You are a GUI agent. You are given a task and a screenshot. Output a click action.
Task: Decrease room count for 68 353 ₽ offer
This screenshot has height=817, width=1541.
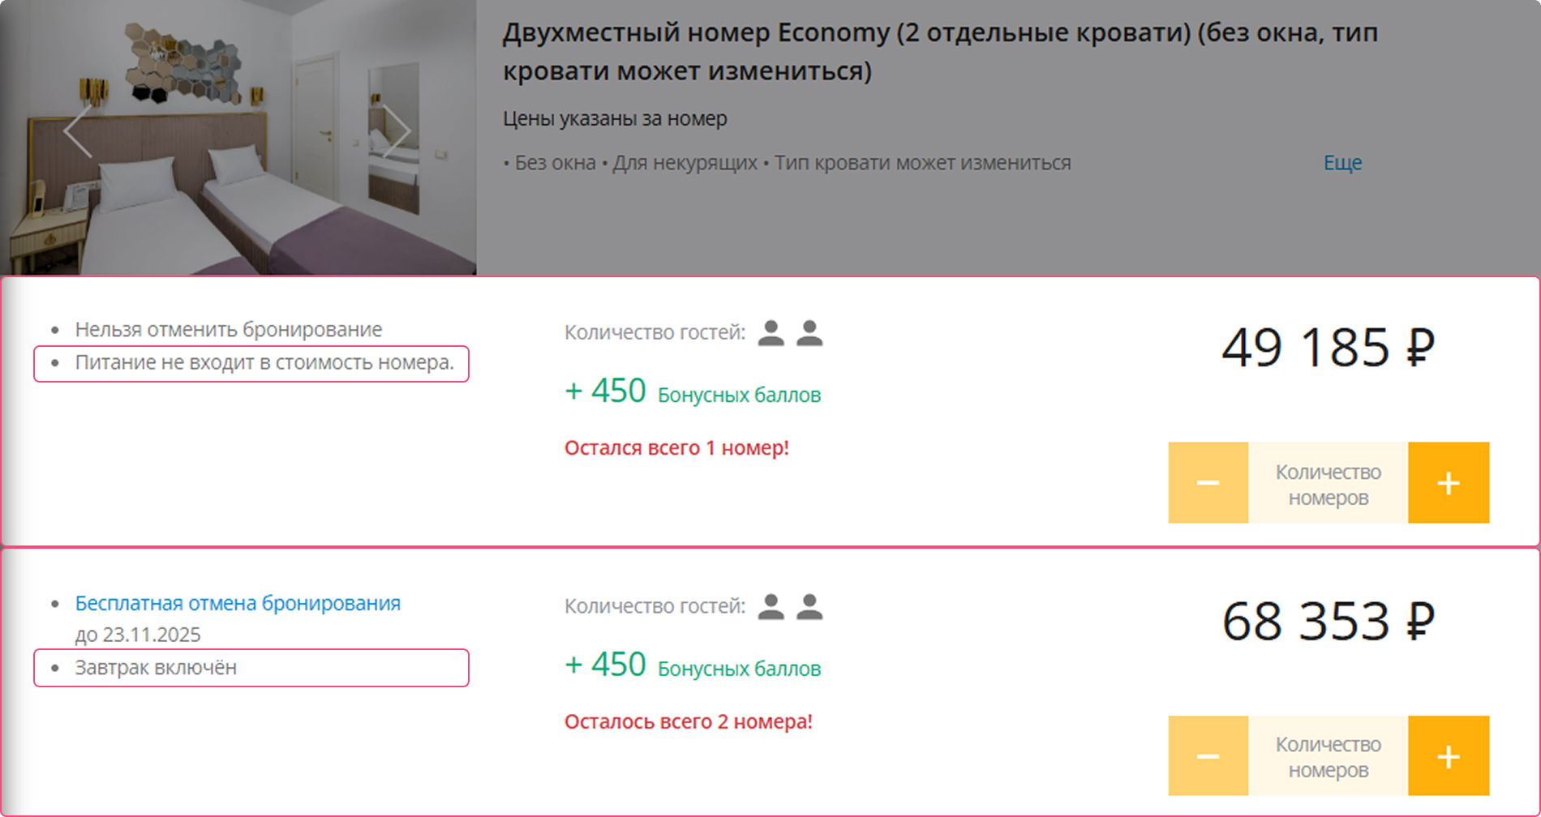(x=1208, y=756)
